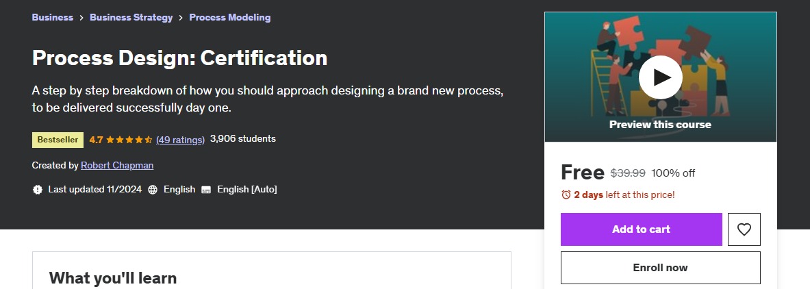Click the Enroll now button
This screenshot has width=810, height=289.
(660, 268)
